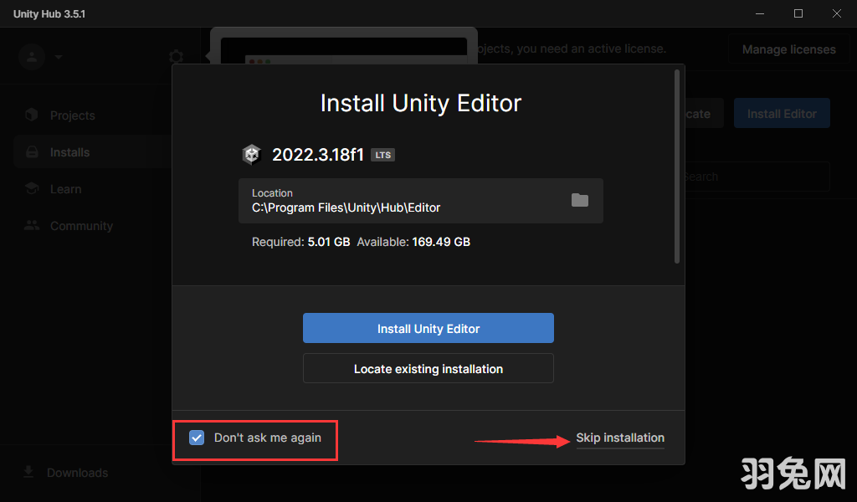
Task: Open the folder picker for install Location
Action: (x=581, y=200)
